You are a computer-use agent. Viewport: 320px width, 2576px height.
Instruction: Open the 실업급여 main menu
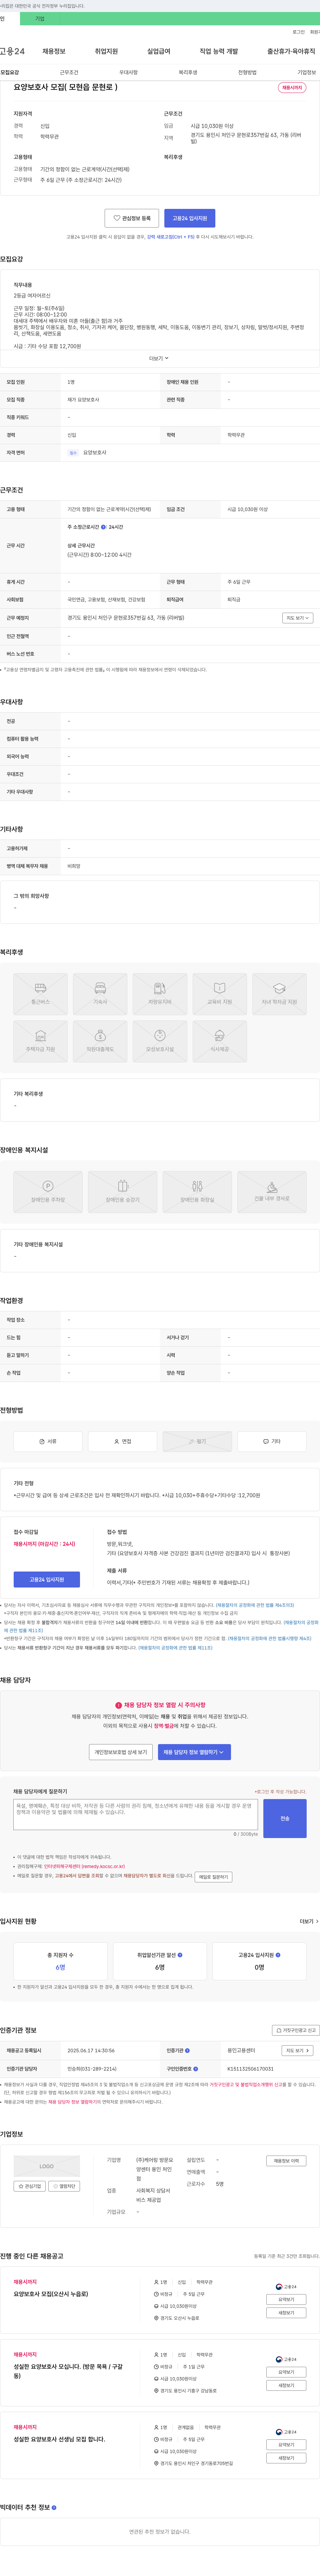tap(159, 51)
